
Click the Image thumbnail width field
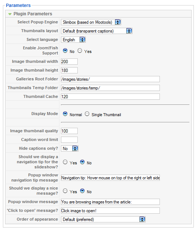coord(69,61)
